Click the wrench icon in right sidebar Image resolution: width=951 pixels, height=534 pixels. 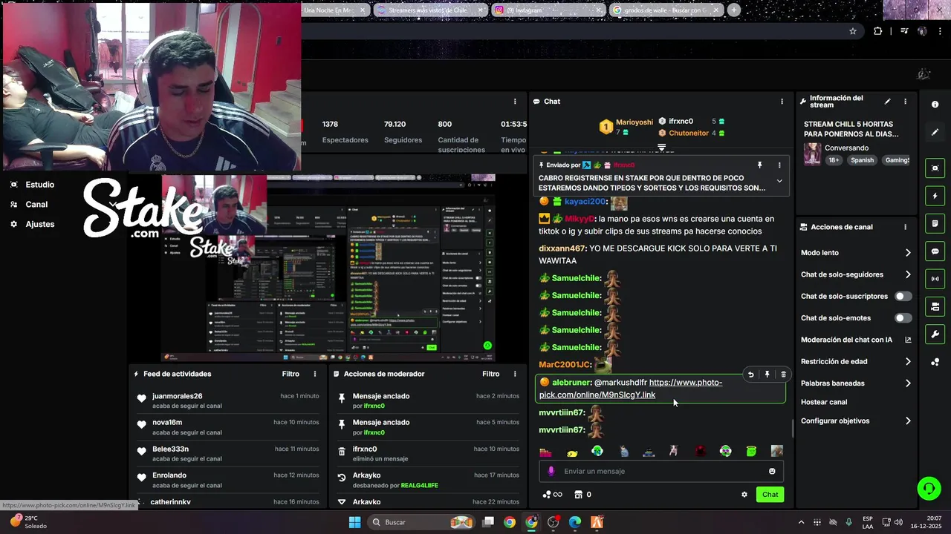click(935, 334)
